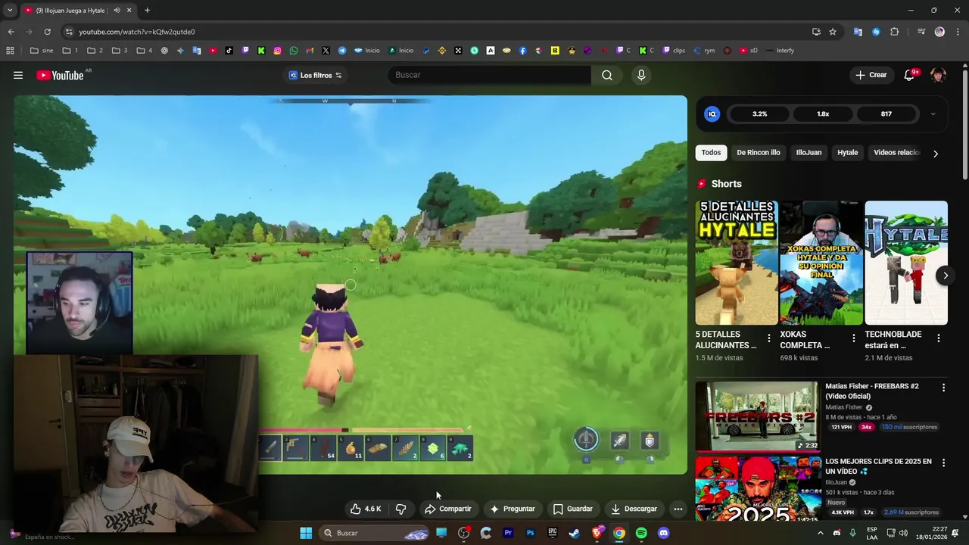969x545 pixels.
Task: Bookmark this page with the star
Action: [833, 32]
